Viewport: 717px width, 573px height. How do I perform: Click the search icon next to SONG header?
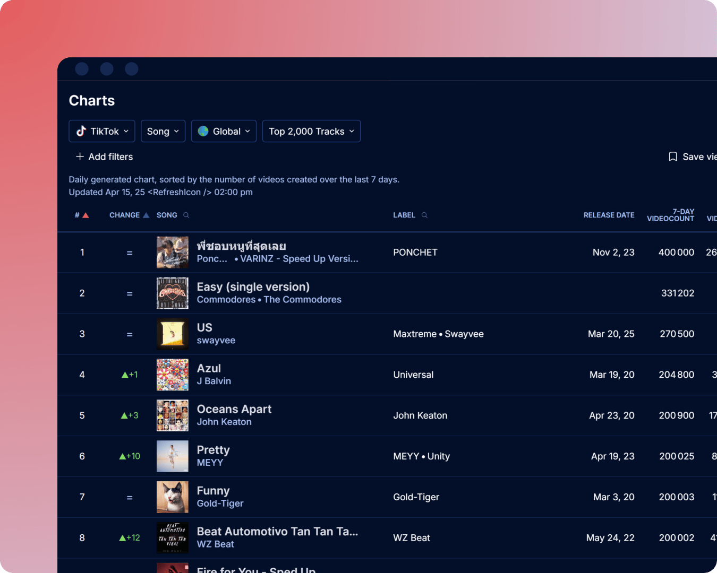pos(186,215)
